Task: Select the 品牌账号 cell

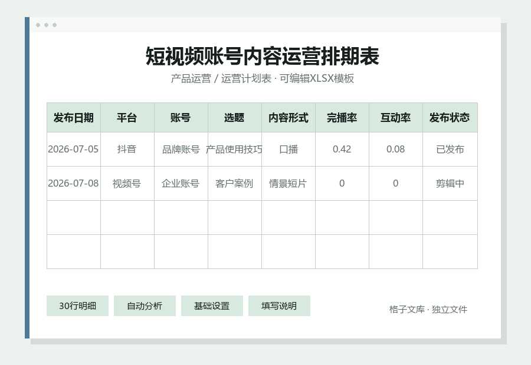Action: [x=181, y=150]
